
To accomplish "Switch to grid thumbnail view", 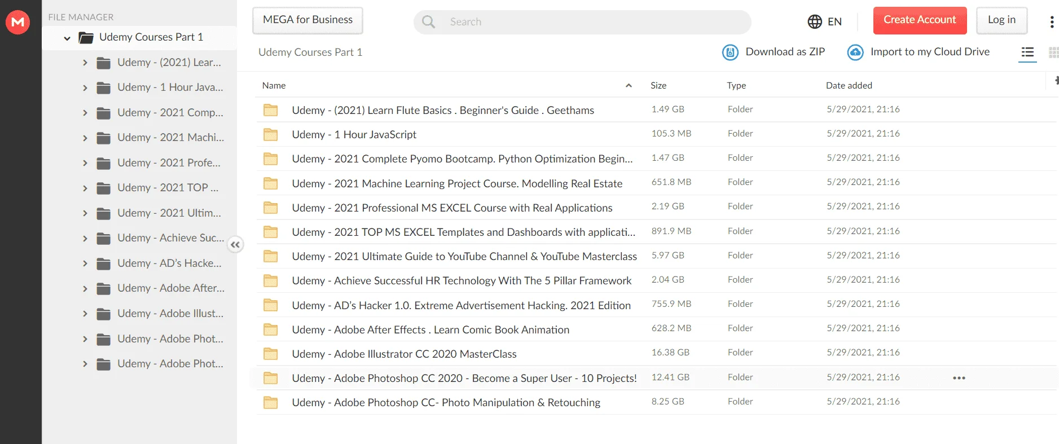I will pyautogui.click(x=1053, y=52).
